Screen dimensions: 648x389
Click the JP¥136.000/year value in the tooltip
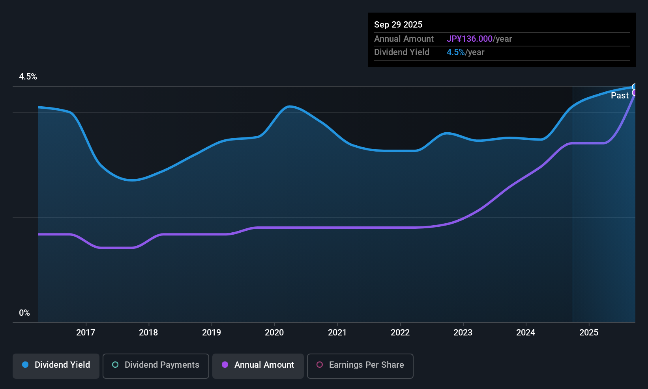(479, 39)
